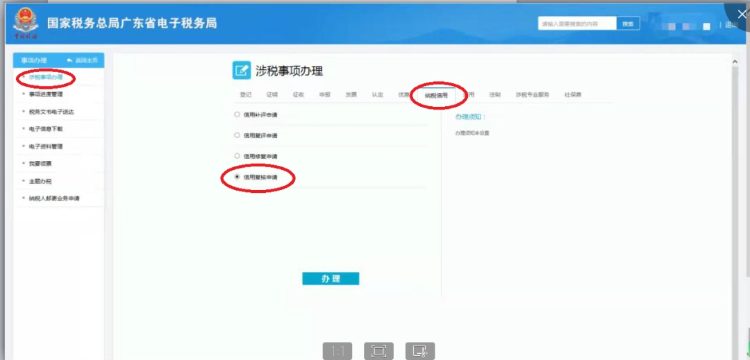Viewport: 750px width, 360px height.
Task: Open 事项进度管理 in the sidebar
Action: tap(46, 94)
